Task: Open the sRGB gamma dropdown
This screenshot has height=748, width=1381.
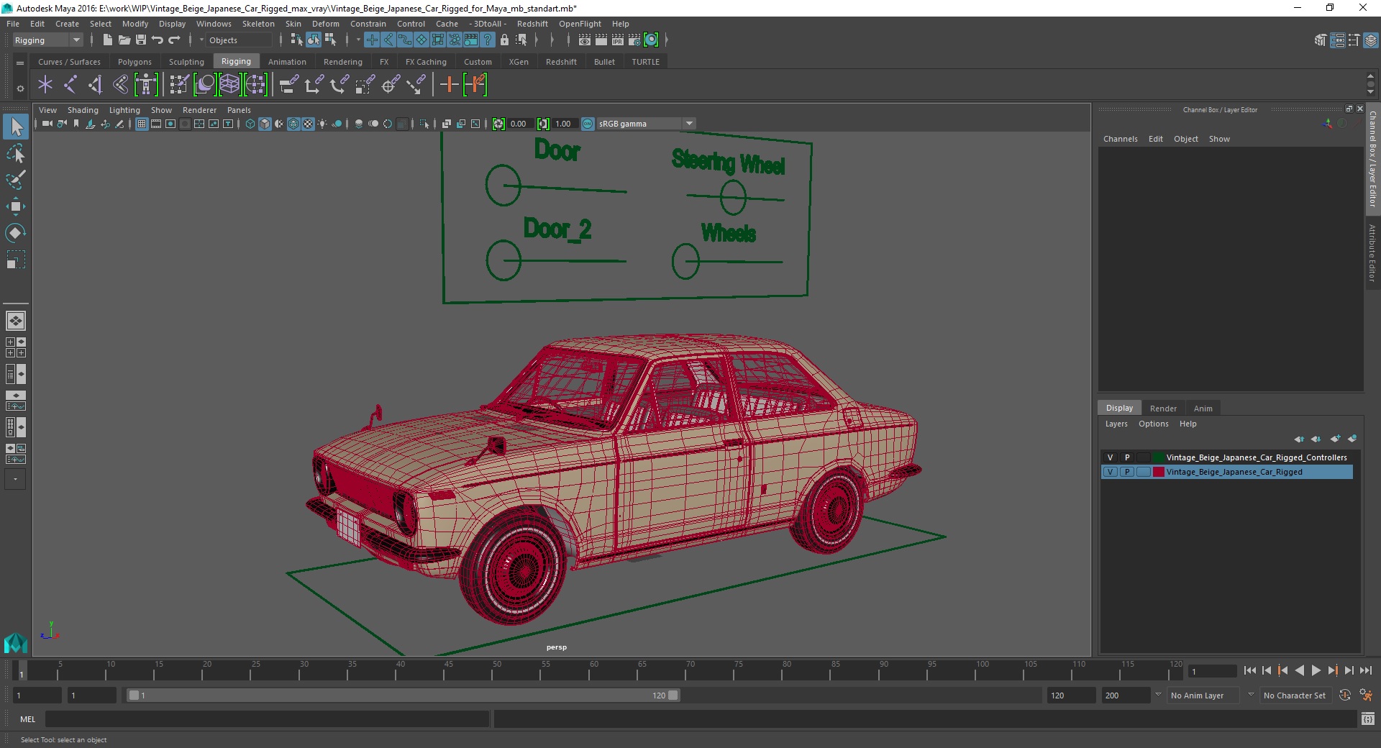Action: [689, 124]
